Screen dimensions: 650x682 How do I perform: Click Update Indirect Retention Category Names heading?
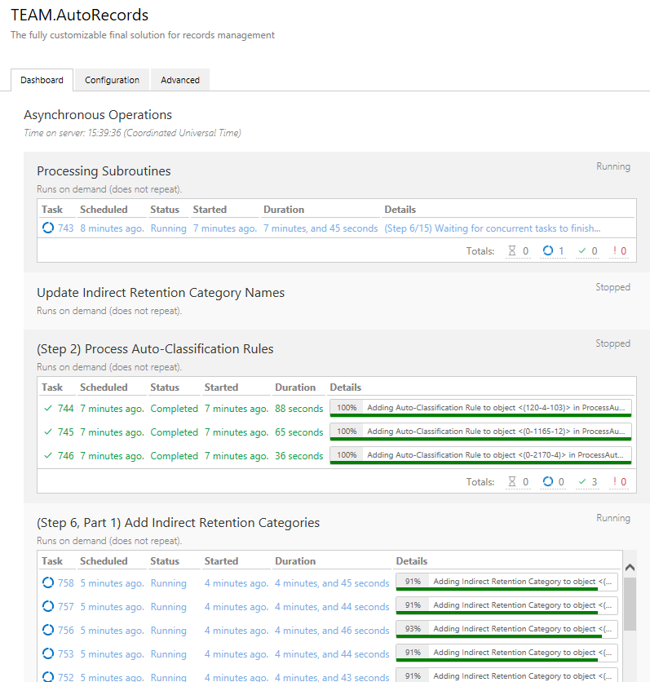point(161,292)
